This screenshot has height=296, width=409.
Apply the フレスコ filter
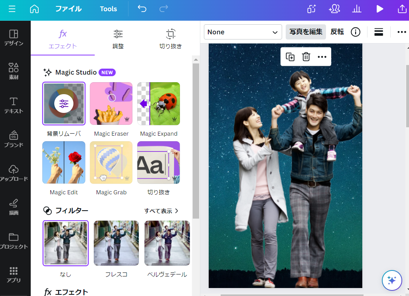[x=117, y=243]
